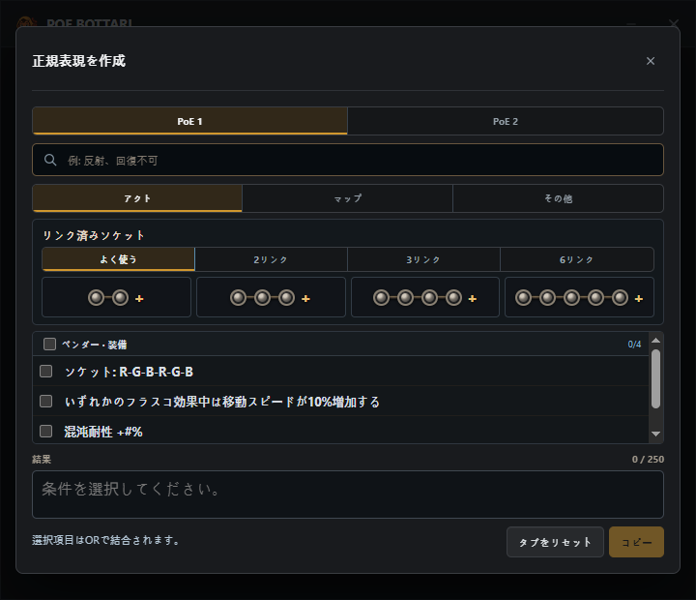The height and width of the screenshot is (600, 696).
Task: Check the ソケット: R-G-B-R-G-B option
Action: (x=46, y=371)
